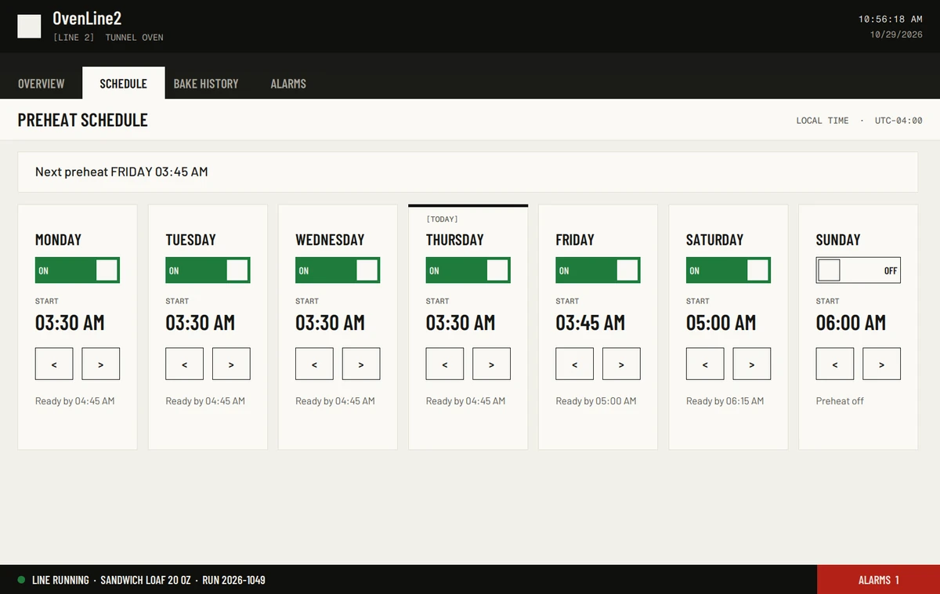This screenshot has width=940, height=594.
Task: Click Friday's 03:45 AM start time
Action: click(591, 322)
